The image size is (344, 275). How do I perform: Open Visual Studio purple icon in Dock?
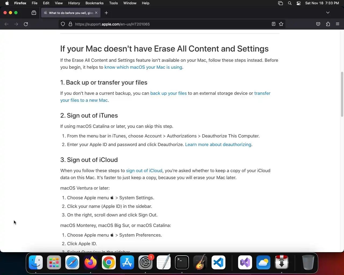(x=245, y=262)
